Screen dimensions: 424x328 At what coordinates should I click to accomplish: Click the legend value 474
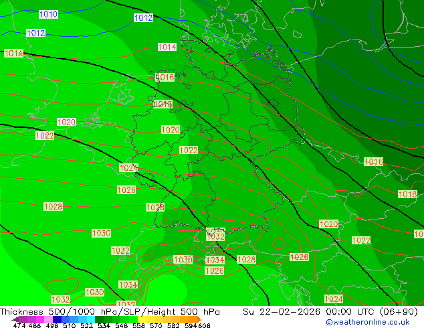pos(19,325)
